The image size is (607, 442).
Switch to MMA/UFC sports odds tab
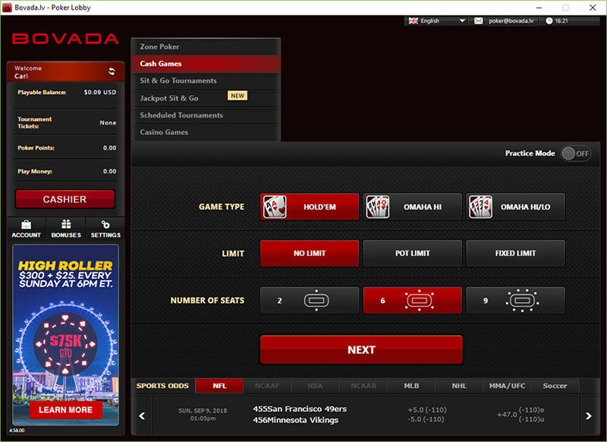point(507,386)
